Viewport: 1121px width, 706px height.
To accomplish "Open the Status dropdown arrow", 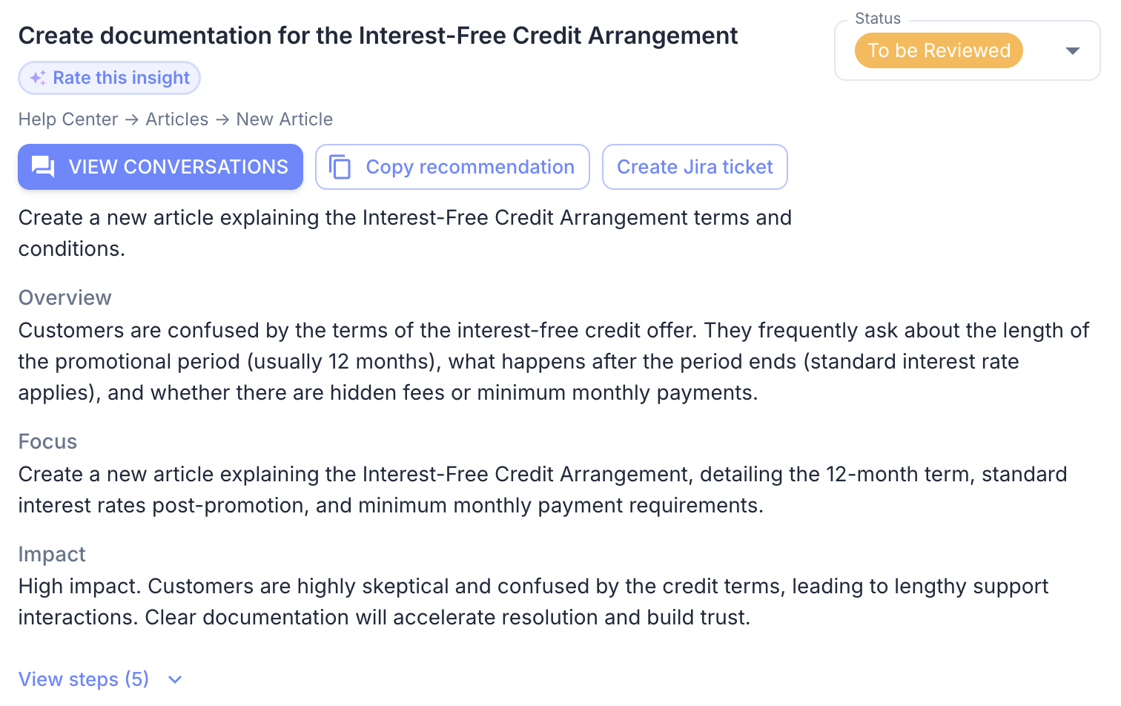I will [x=1072, y=50].
